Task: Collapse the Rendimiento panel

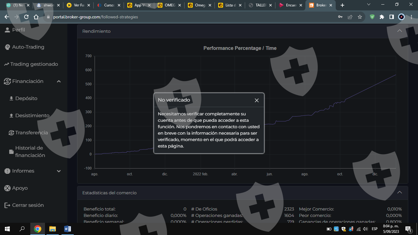Action: (399, 31)
